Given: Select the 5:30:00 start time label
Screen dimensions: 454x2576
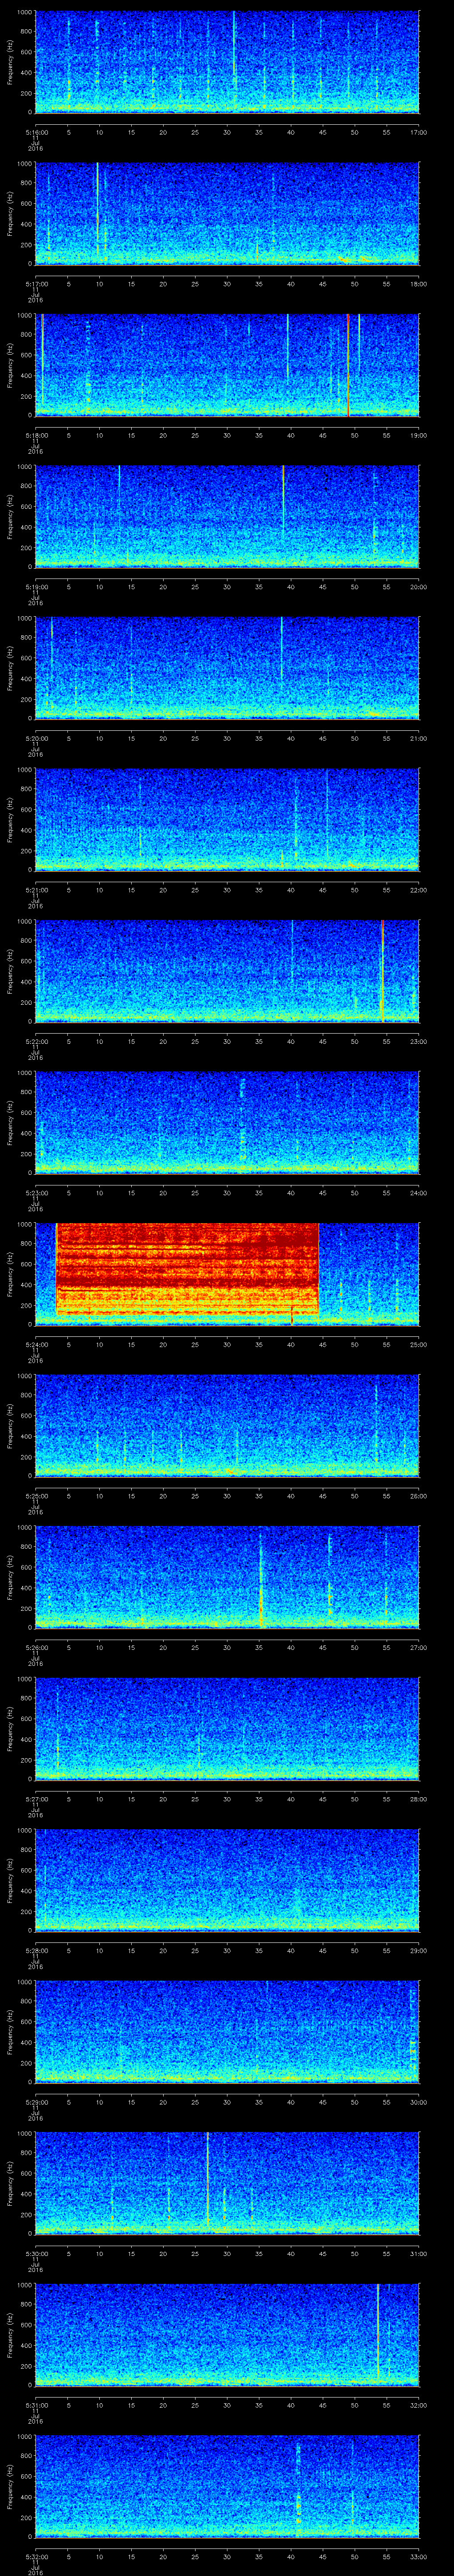Looking at the screenshot, I should (x=36, y=2253).
